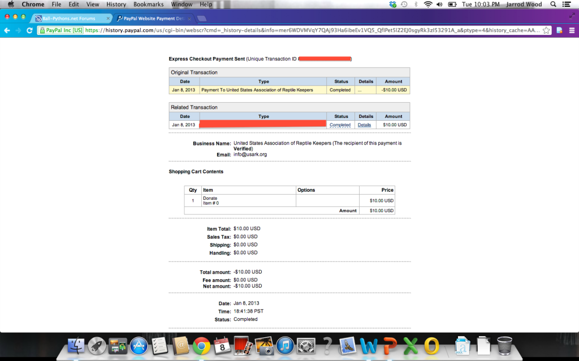
Task: Open the File menu
Action: (57, 5)
